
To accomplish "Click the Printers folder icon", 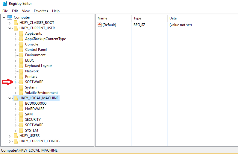I will (21, 77).
